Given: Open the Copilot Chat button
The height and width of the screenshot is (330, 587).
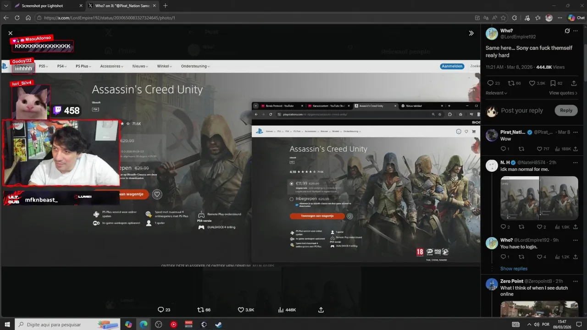Looking at the screenshot, I should (576, 18).
